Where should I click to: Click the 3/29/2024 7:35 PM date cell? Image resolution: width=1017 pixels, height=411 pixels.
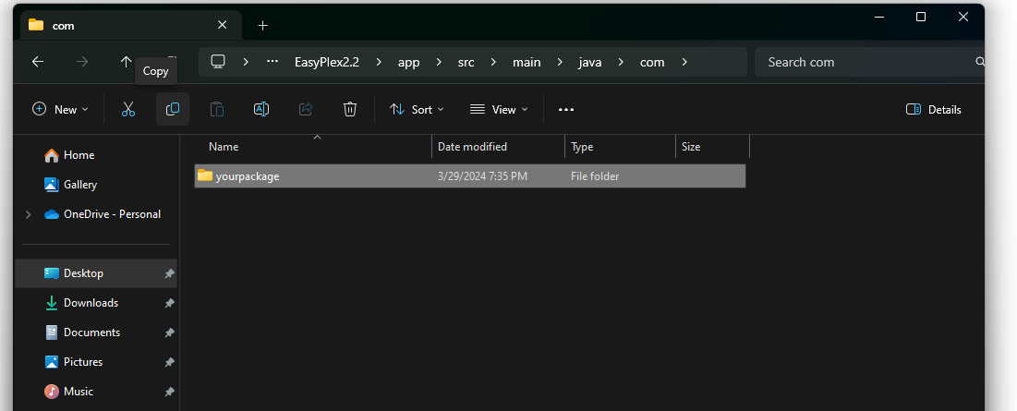(x=482, y=176)
